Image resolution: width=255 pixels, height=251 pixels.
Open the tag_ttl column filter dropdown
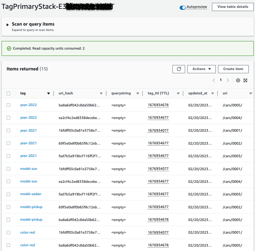pyautogui.click(x=178, y=93)
